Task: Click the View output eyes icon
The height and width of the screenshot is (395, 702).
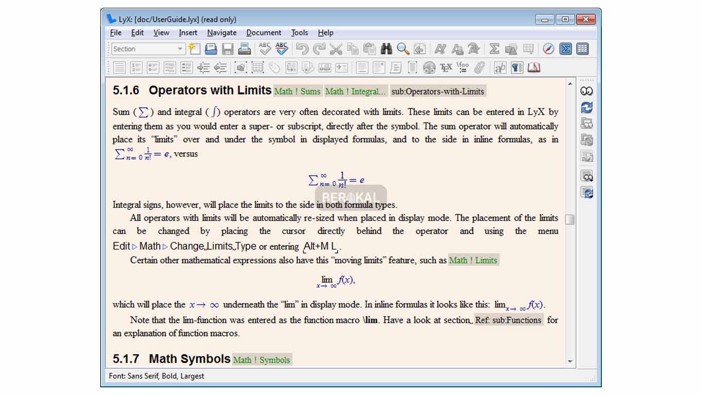Action: pos(587,91)
